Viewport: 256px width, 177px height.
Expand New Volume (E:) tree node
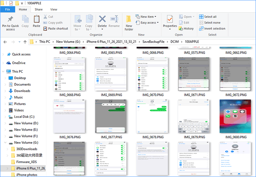pos(5,130)
